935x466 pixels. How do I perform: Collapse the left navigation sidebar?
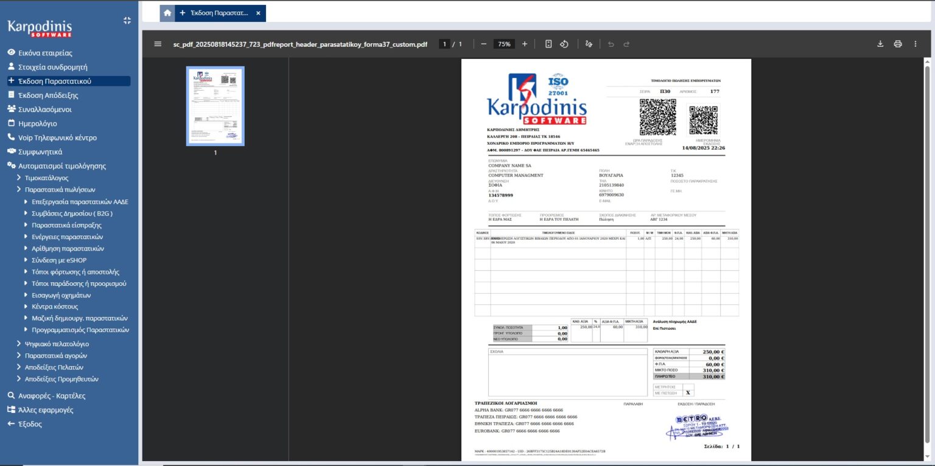tap(127, 21)
